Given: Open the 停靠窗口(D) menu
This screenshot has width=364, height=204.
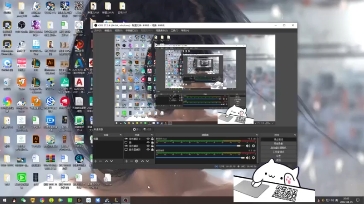Looking at the screenshot, I should tap(131, 30).
